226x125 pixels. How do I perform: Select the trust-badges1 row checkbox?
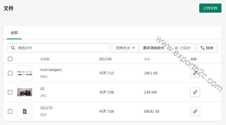[x=10, y=73]
